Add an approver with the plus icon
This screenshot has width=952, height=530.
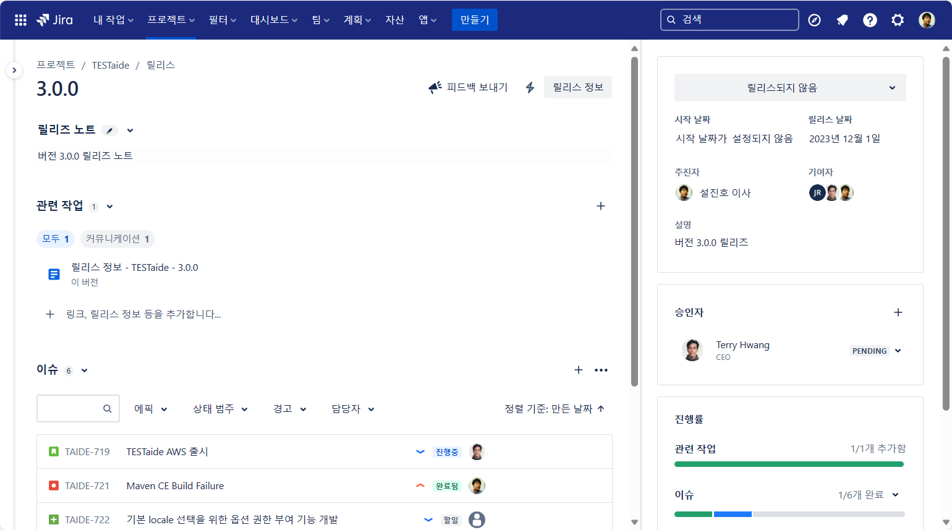coord(898,312)
